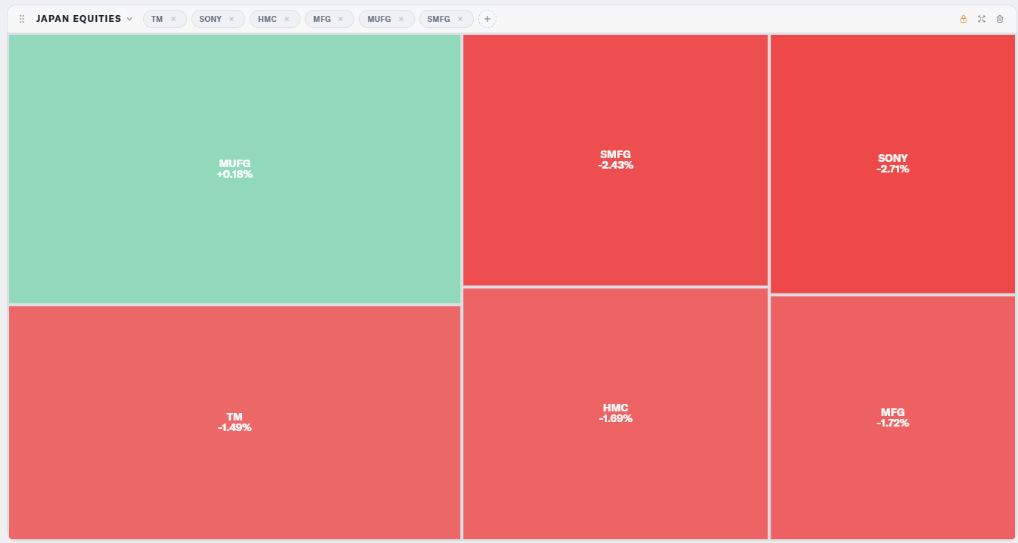Open the MFG -1.72% heatmap tile
Image resolution: width=1018 pixels, height=543 pixels.
(x=893, y=417)
